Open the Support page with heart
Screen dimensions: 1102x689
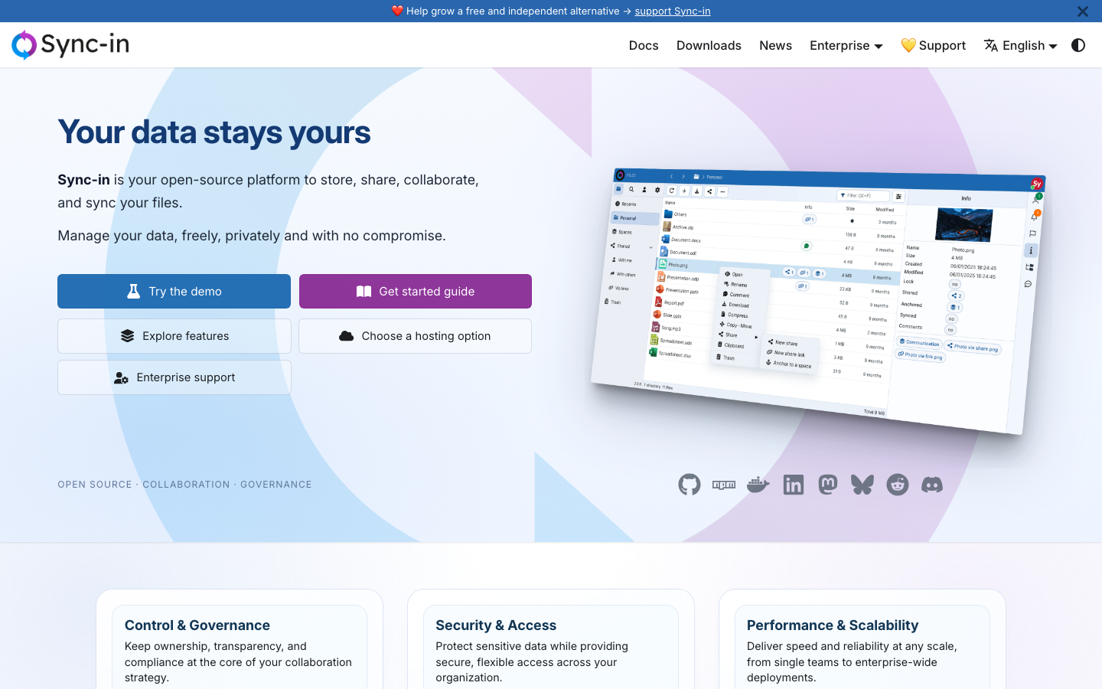point(933,45)
